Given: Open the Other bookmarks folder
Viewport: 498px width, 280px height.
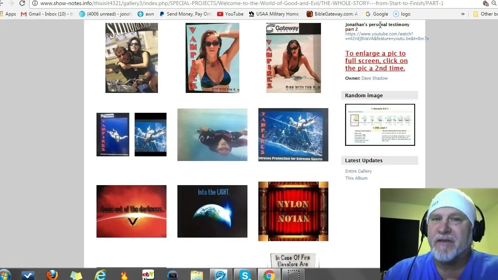Looking at the screenshot, I should point(485,14).
